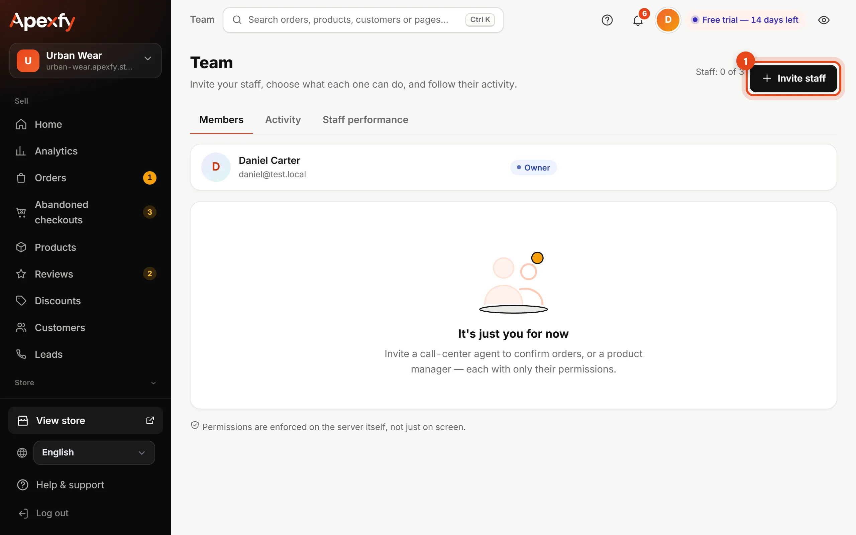Open Help & support
This screenshot has width=856, height=535.
(x=86, y=485)
